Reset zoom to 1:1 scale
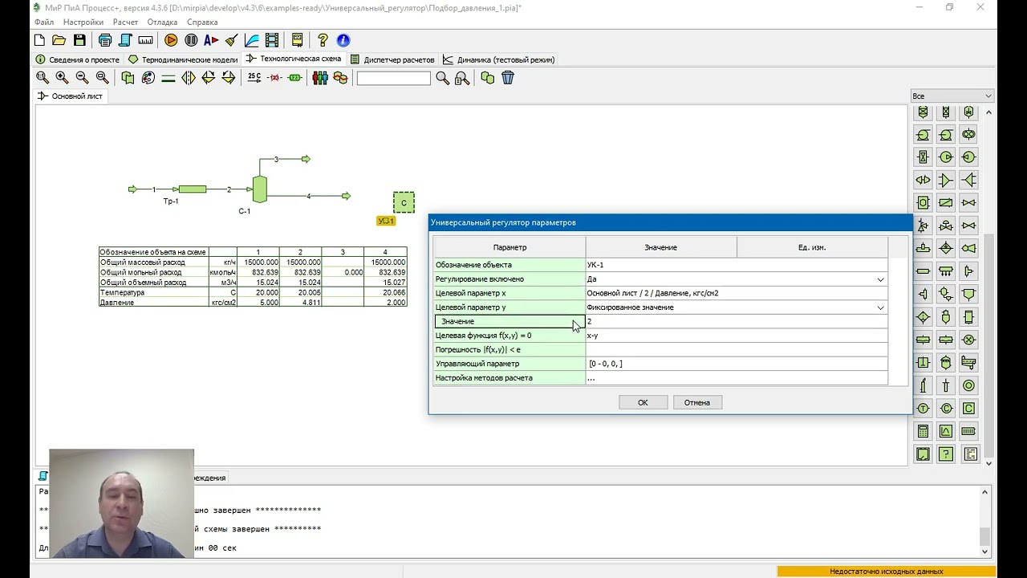This screenshot has height=578, width=1027. (43, 78)
